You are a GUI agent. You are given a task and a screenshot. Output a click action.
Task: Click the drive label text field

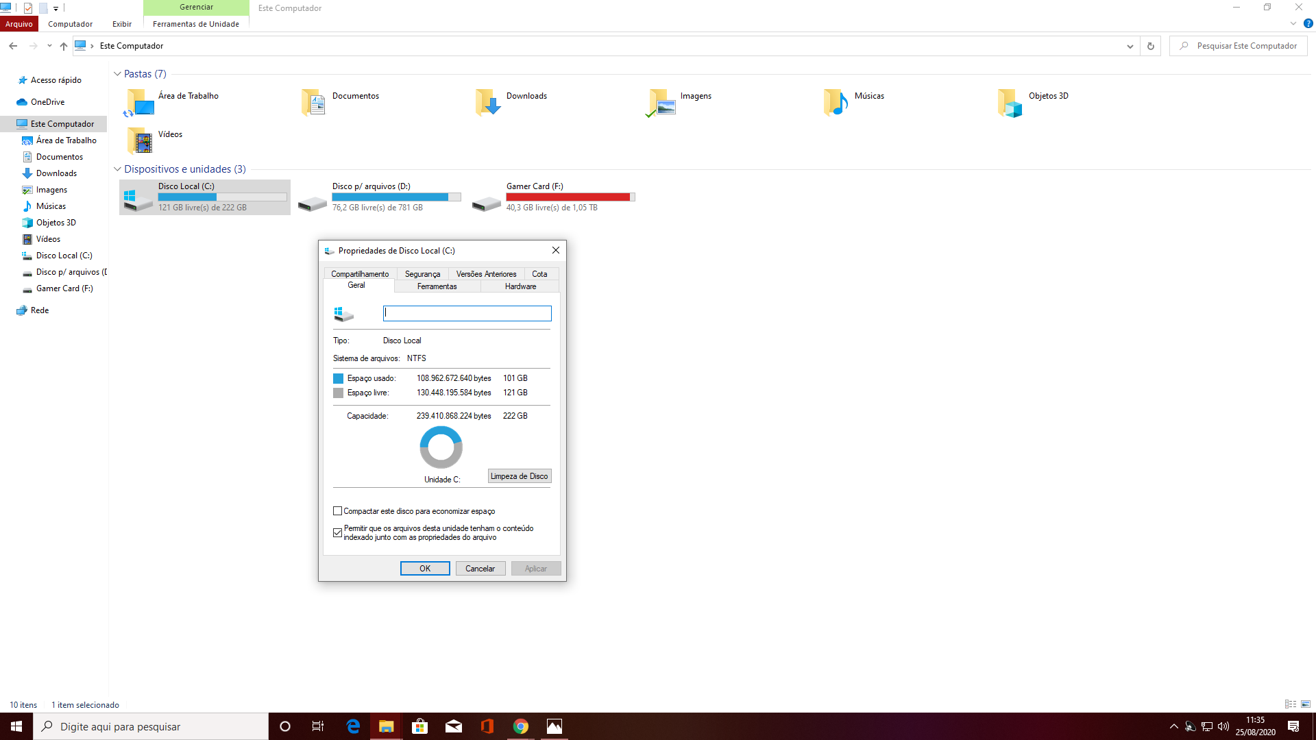tap(467, 313)
